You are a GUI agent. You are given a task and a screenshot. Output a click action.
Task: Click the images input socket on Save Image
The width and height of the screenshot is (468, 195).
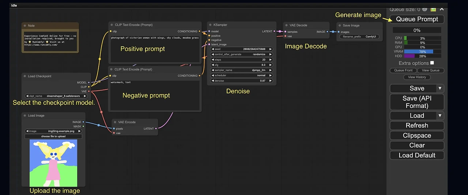click(x=338, y=32)
